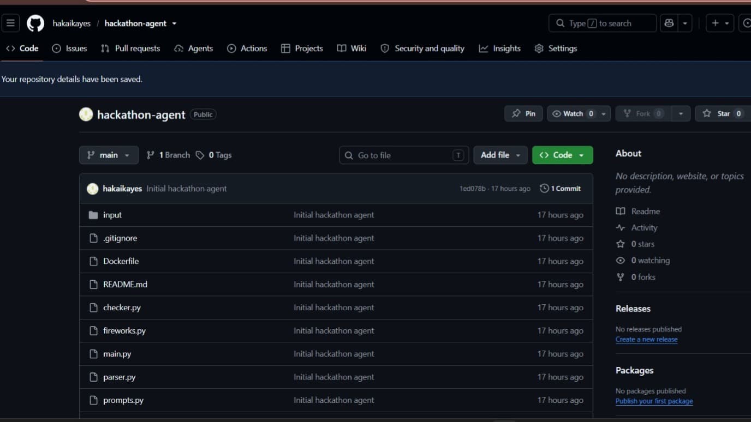The height and width of the screenshot is (422, 751).
Task: Open the Initial hackathon agent commit message in header row
Action: (x=187, y=189)
